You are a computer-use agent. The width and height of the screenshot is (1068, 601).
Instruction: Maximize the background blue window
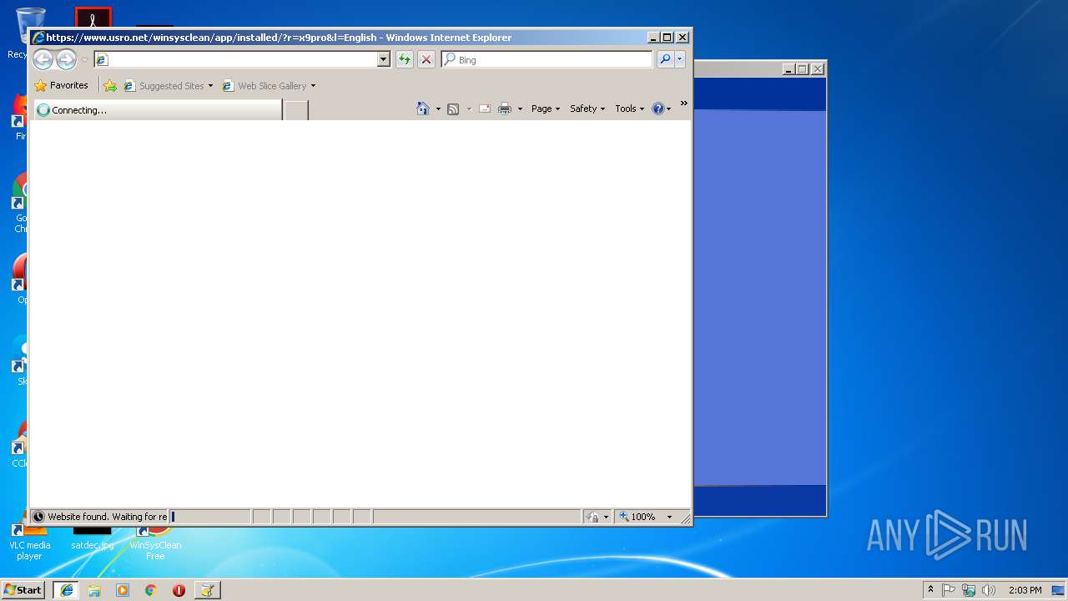[803, 69]
